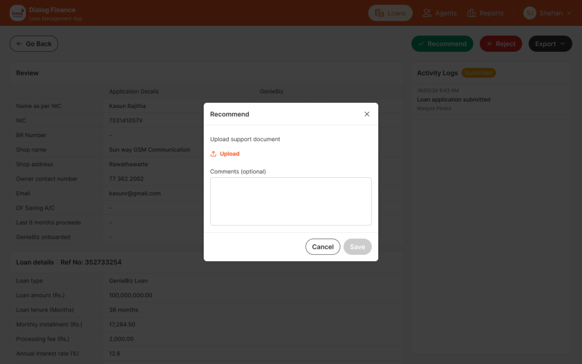Click the 'GenieBiz Loan' loan type value
The width and height of the screenshot is (582, 364).
click(x=129, y=281)
